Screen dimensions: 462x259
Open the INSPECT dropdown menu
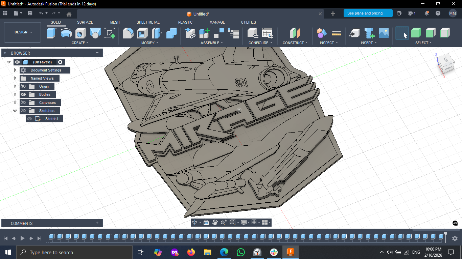[328, 43]
